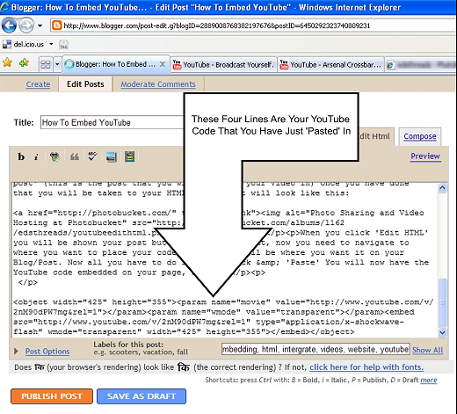Expand the Post Options triangle

(17, 351)
